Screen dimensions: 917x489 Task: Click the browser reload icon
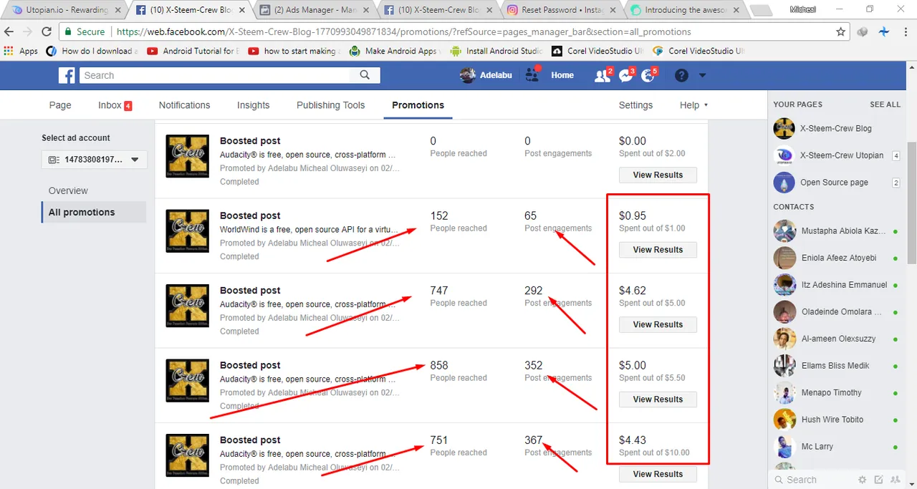(47, 32)
